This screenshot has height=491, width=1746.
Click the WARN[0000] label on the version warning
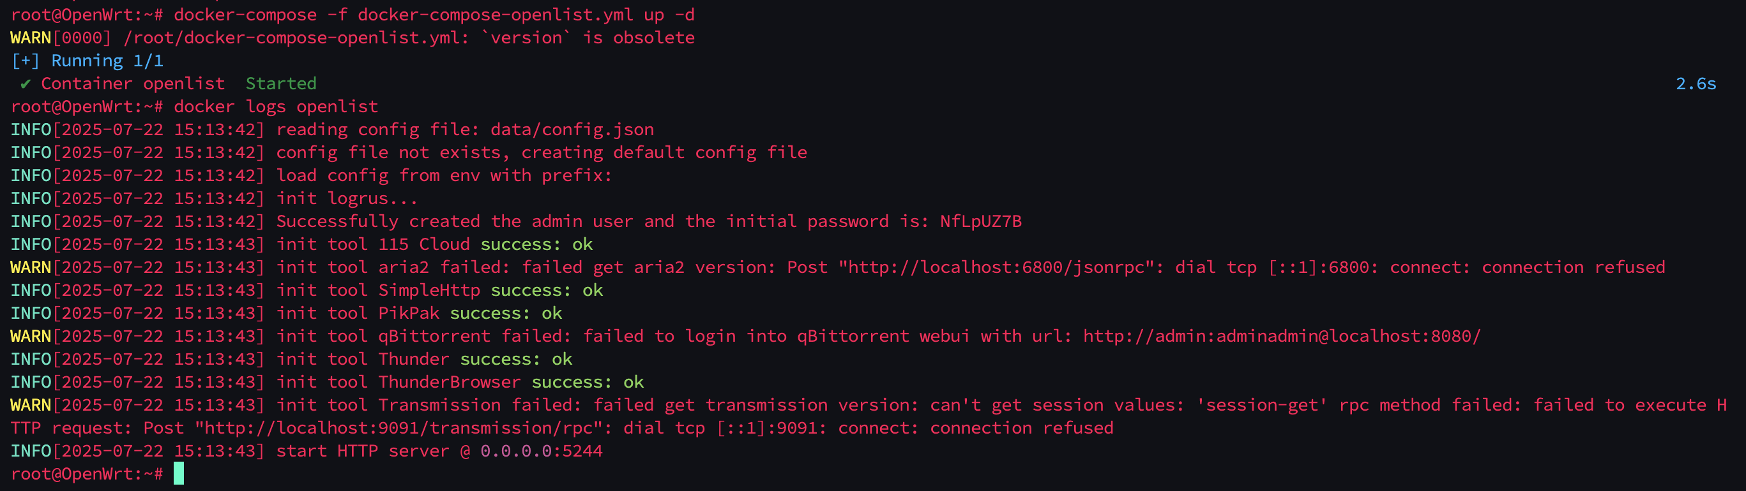(x=60, y=38)
